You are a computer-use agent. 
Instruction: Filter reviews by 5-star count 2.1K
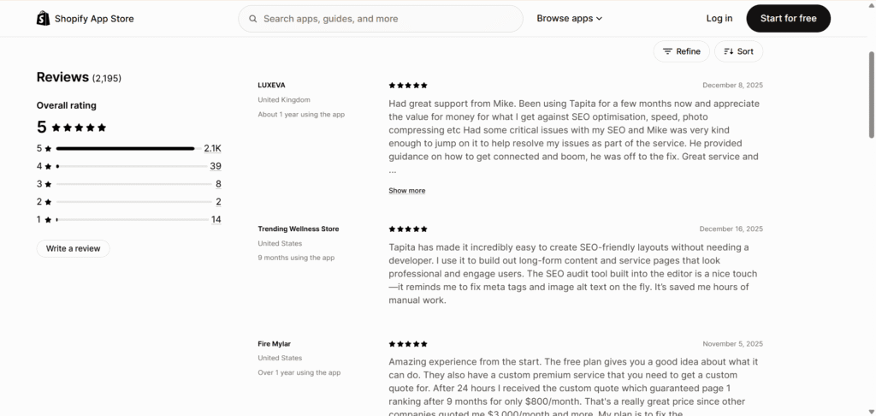[x=212, y=148]
